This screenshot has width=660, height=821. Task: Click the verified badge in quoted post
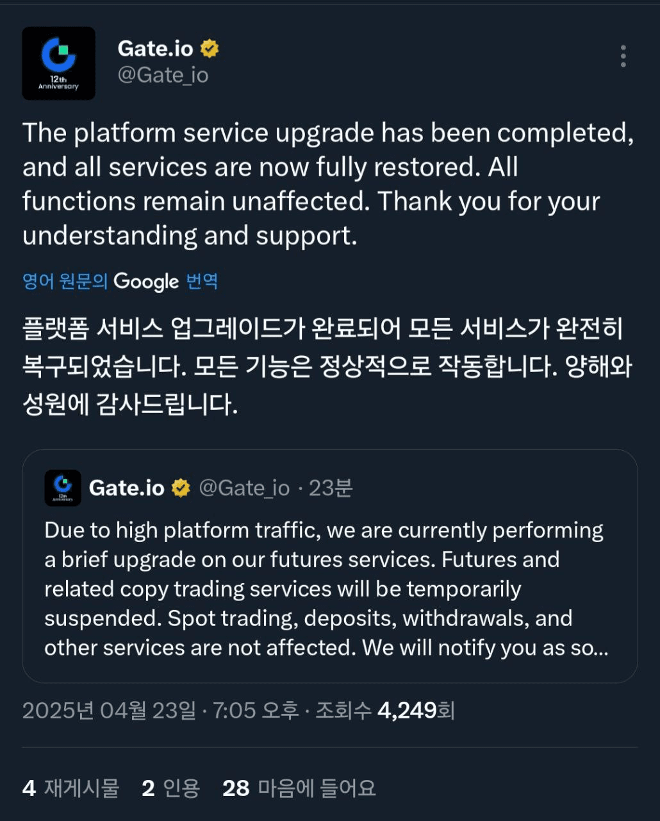coord(181,488)
